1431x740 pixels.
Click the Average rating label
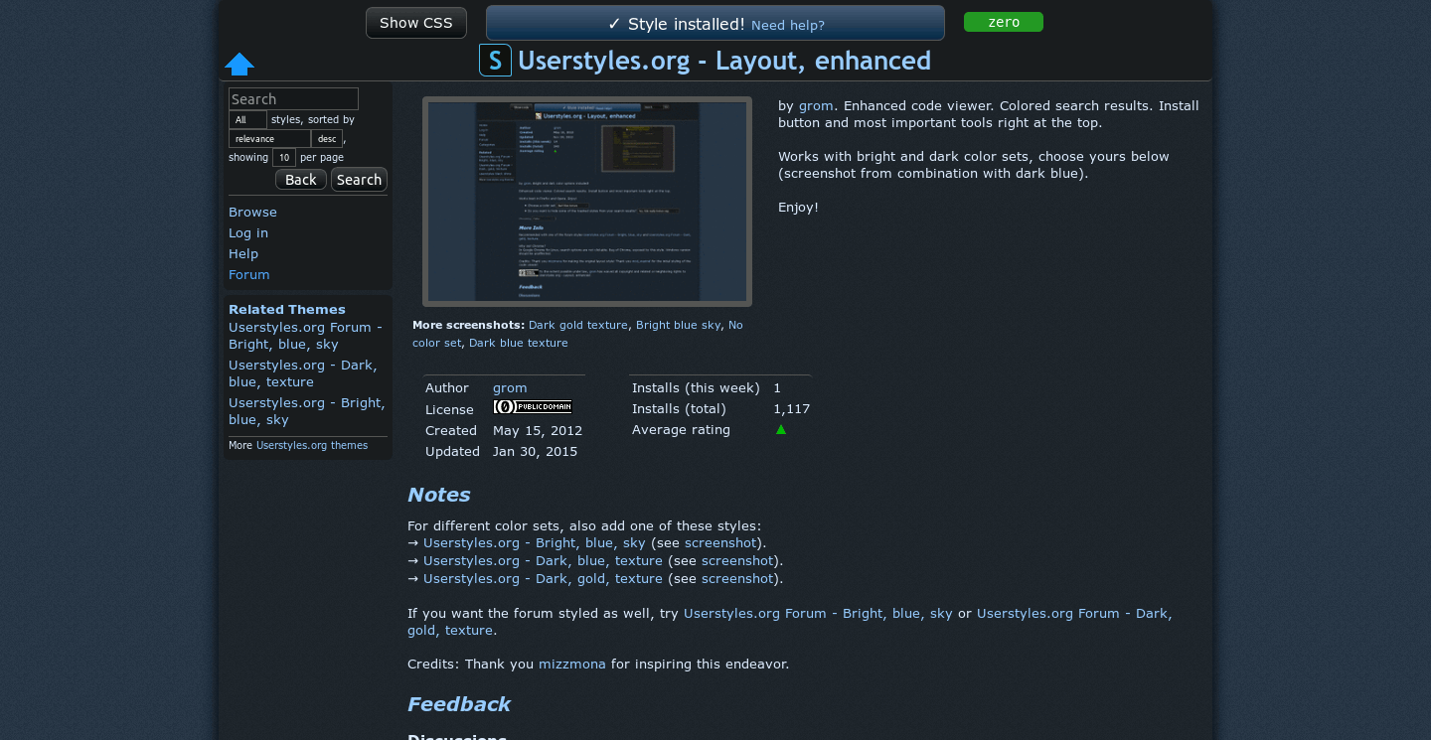pyautogui.click(x=681, y=429)
